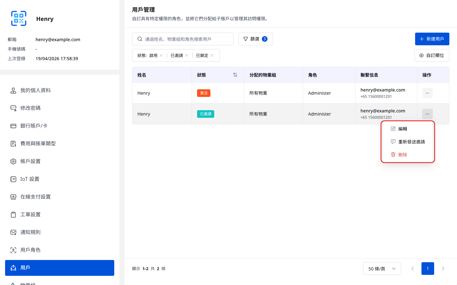The image size is (457, 285).
Task: Open 費用與賬單類型 page
Action: 60,144
